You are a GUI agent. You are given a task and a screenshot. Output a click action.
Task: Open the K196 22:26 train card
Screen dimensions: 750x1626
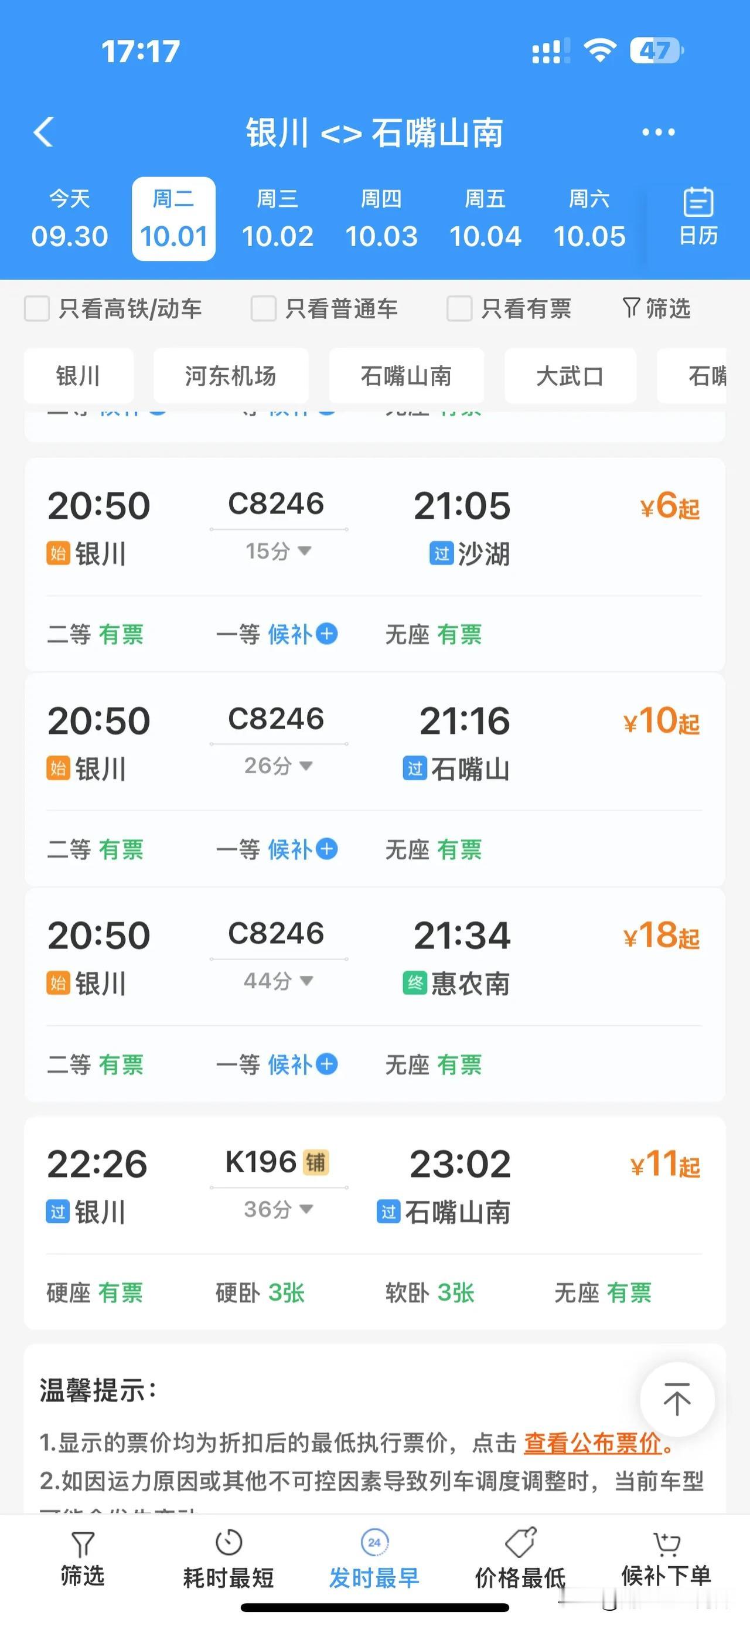(374, 1222)
